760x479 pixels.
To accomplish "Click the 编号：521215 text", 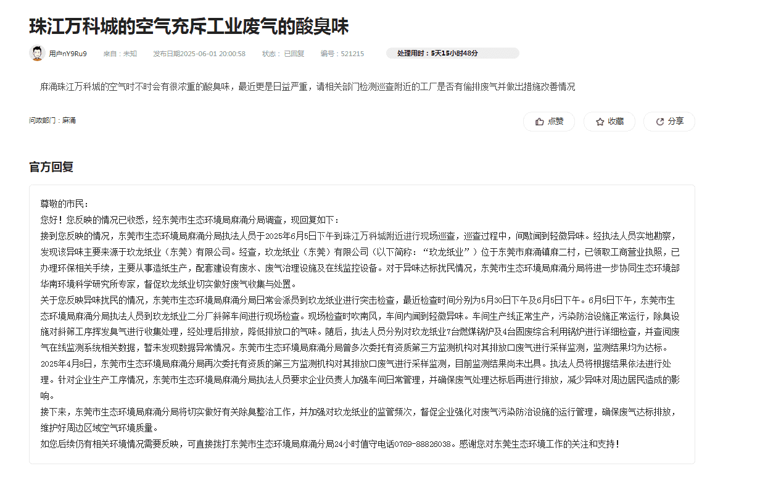I will coord(342,54).
